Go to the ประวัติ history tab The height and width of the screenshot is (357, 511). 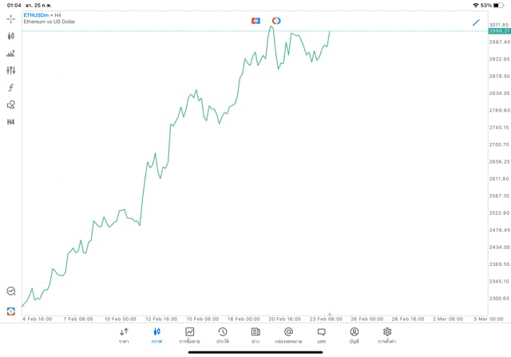(223, 335)
